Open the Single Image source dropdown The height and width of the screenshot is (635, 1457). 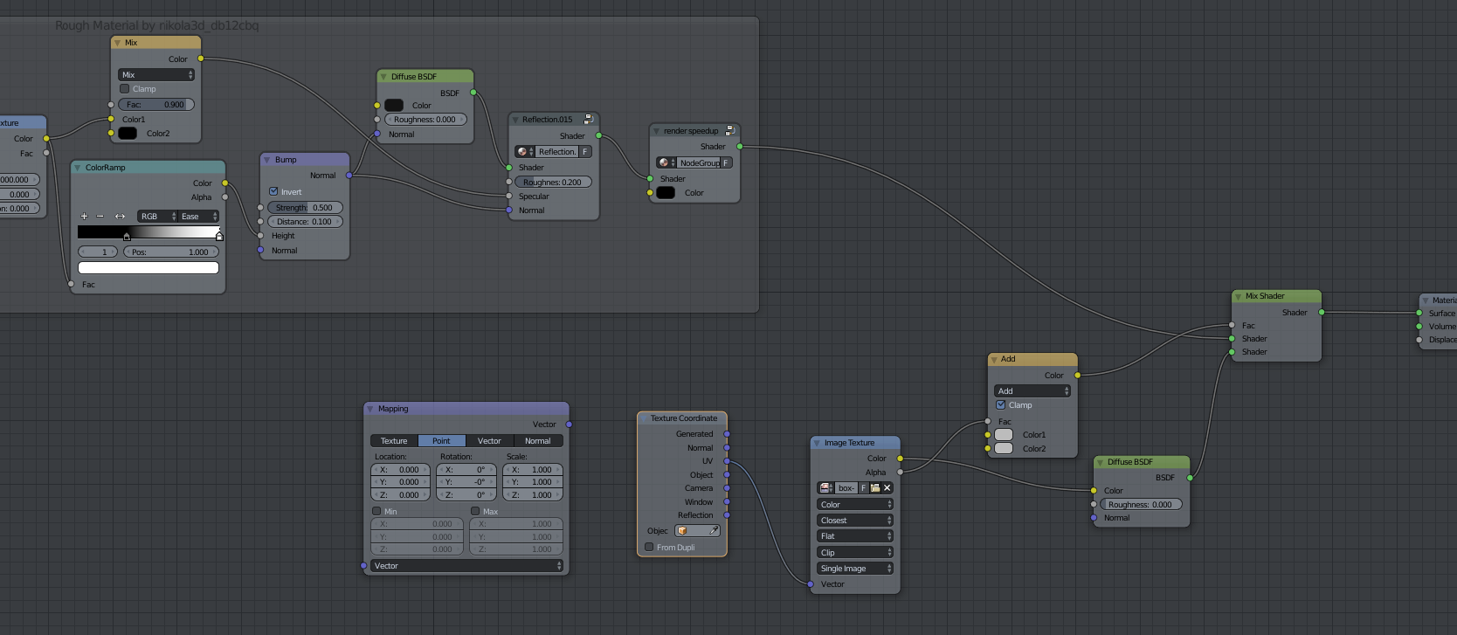855,569
